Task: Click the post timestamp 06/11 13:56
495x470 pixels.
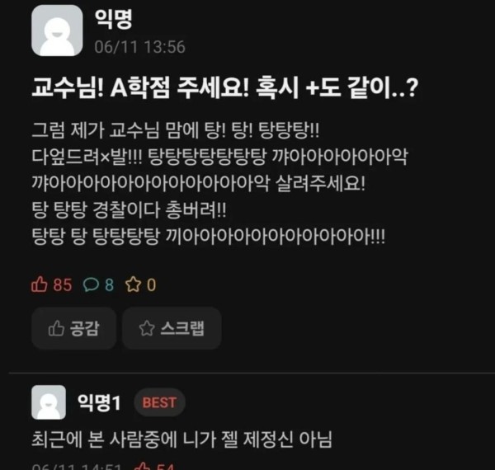Action: pos(140,47)
